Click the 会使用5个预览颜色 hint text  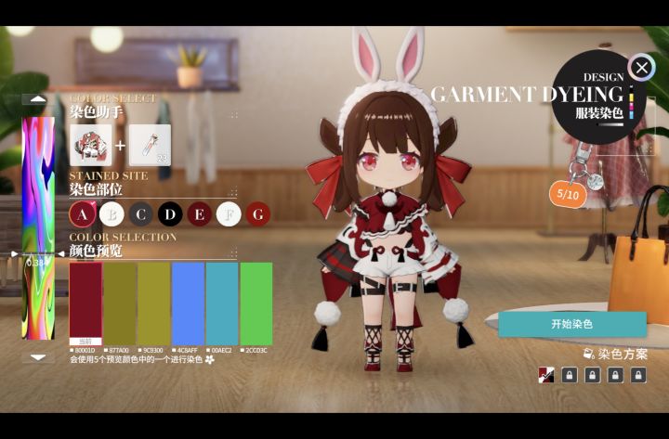(x=136, y=360)
